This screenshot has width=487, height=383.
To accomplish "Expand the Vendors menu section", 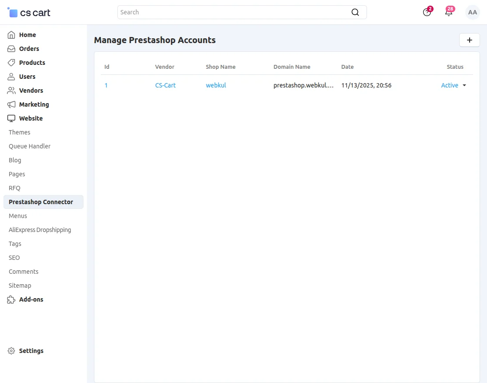I will [x=31, y=91].
